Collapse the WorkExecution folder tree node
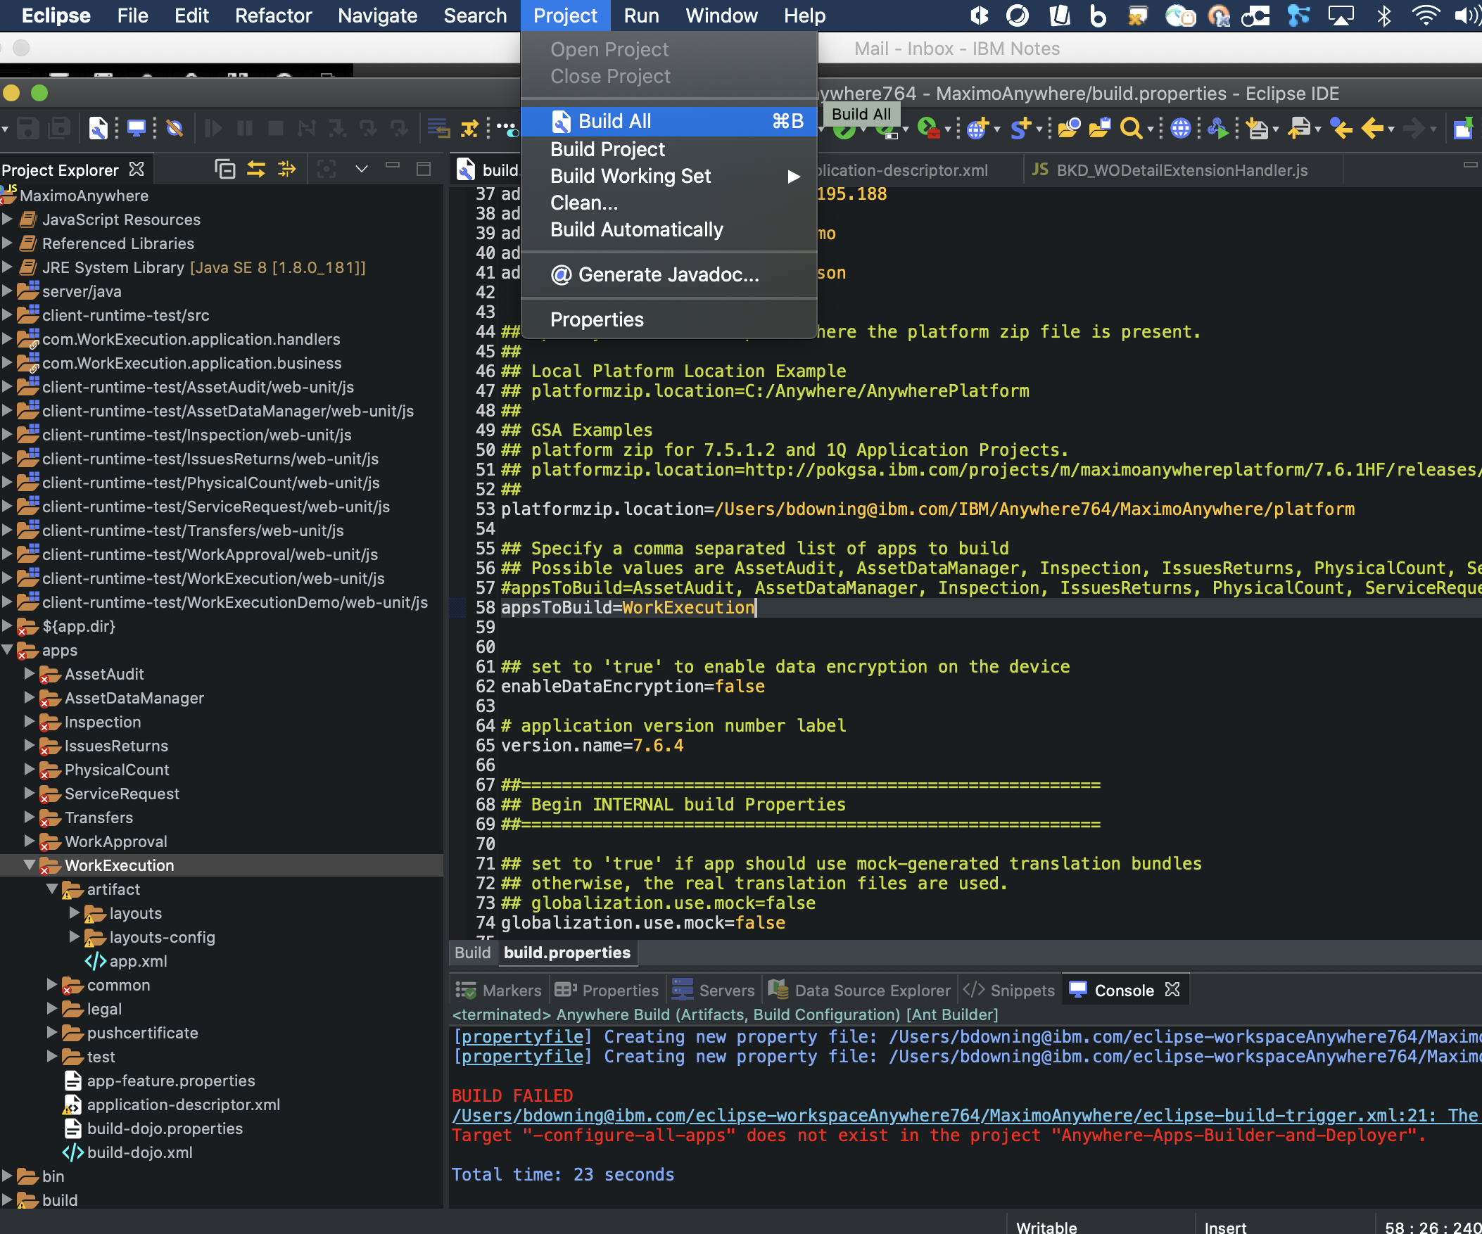The image size is (1482, 1234). click(30, 865)
